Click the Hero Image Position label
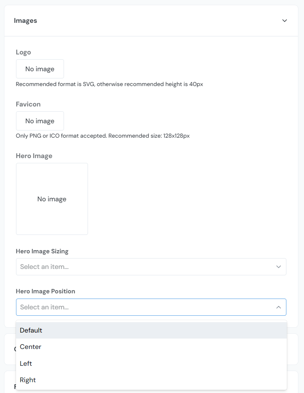The width and height of the screenshot is (304, 393). pos(45,291)
